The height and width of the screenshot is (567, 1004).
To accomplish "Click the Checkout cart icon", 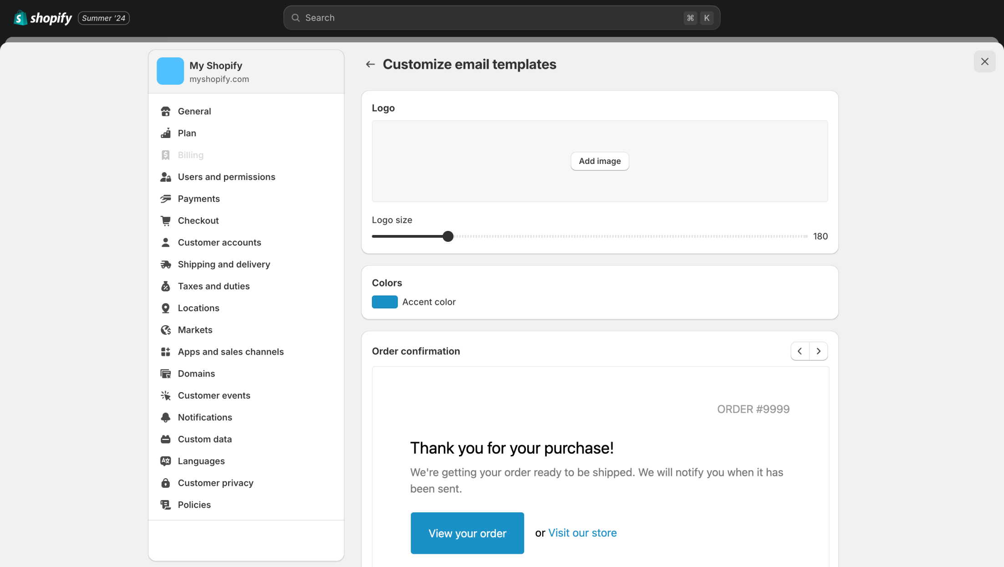I will [x=165, y=220].
